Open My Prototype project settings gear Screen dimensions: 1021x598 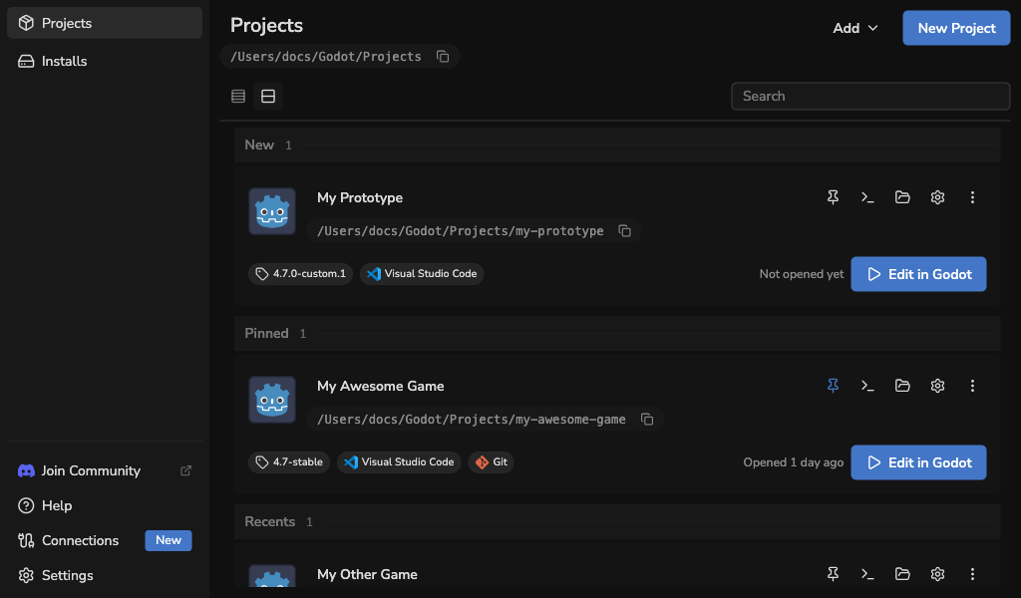tap(937, 197)
